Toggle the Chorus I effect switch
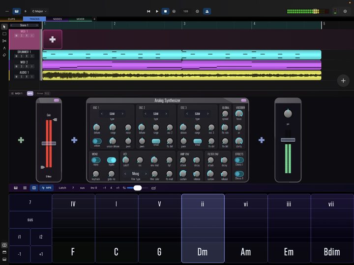This screenshot has height=265, width=354. pyautogui.click(x=239, y=160)
